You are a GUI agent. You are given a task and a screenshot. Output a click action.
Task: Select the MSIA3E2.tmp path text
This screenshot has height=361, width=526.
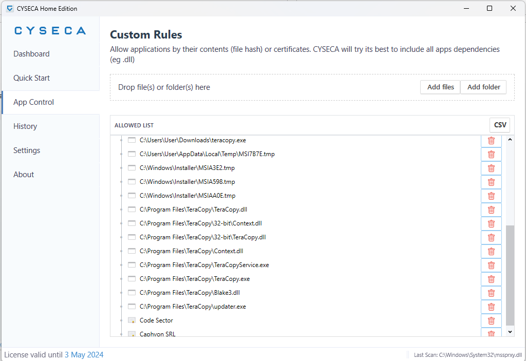tap(187, 168)
